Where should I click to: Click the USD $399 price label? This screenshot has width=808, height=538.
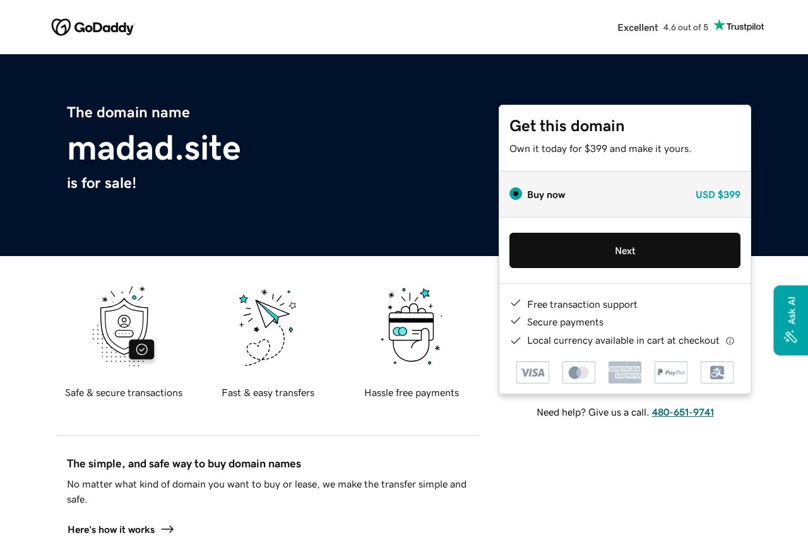coord(718,195)
